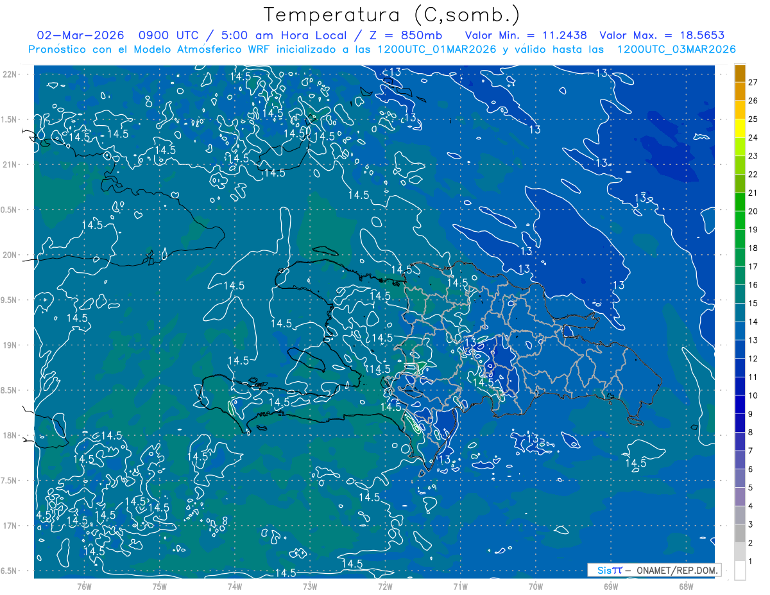Click the "2" label on the color scale
This screenshot has width=770, height=595.
tap(750, 543)
